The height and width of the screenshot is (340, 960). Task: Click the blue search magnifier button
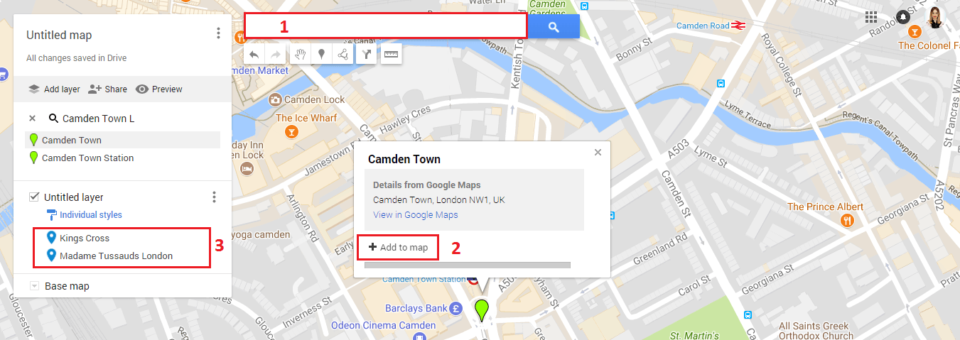[x=554, y=27]
